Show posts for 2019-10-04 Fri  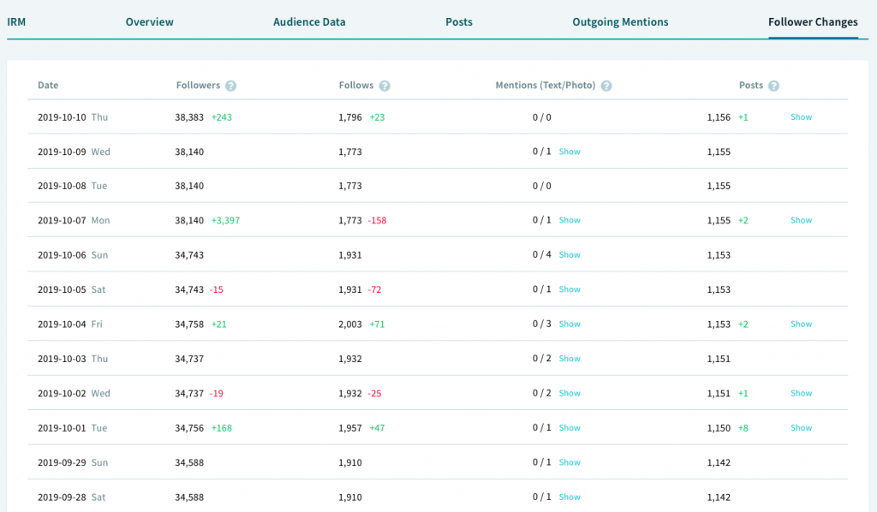click(x=801, y=324)
